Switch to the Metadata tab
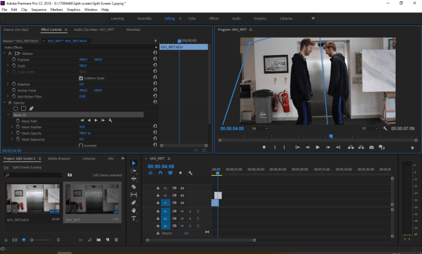This screenshot has height=254, width=422. click(134, 30)
